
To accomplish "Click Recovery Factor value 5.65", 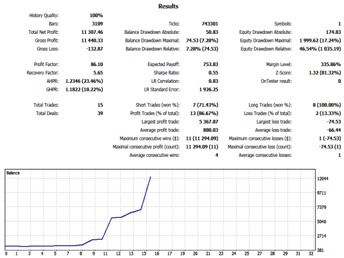I will coord(98,73).
